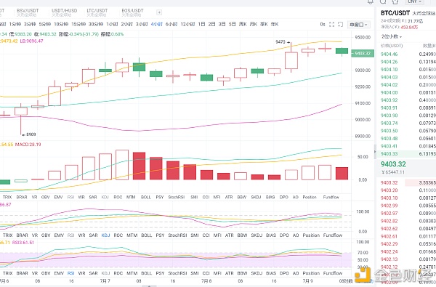Select the 10分钟 timeframe

(61, 24)
